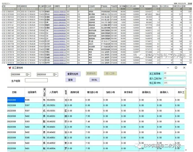Open calendar icon of 20220308 date field
The image size is (193, 152).
[27, 74]
